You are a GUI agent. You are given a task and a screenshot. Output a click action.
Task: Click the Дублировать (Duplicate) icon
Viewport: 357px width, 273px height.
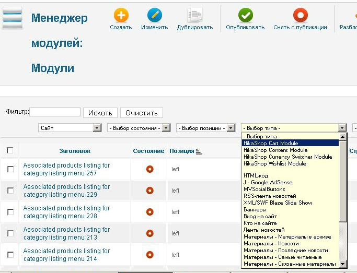(194, 16)
